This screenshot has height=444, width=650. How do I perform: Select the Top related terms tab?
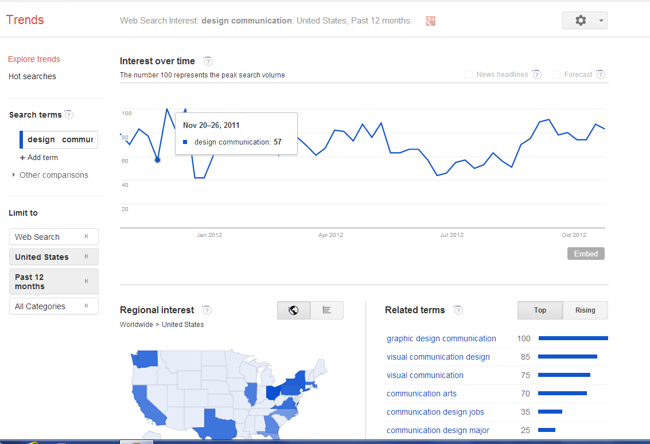tap(540, 310)
